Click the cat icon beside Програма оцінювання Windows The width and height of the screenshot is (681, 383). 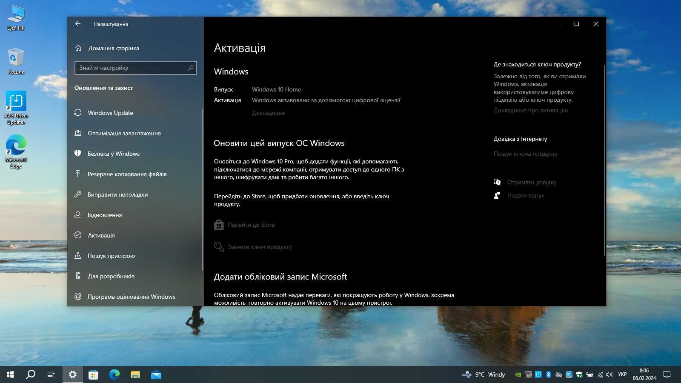tap(78, 296)
